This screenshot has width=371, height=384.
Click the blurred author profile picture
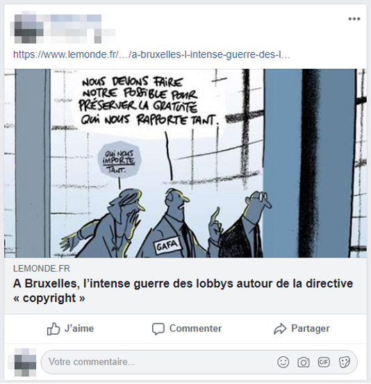28,29
